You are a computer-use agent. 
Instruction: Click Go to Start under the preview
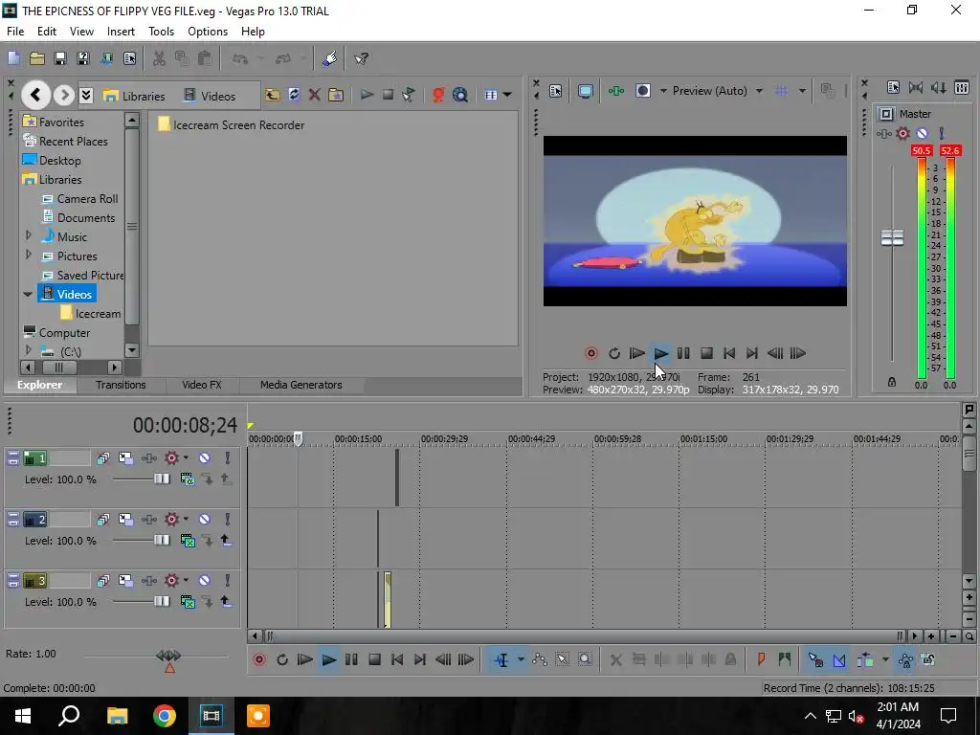(728, 354)
